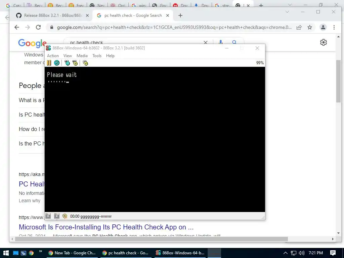Send Ctrl+Alt+Del via the teal keys icon
This screenshot has width=344, height=258.
pos(67,63)
